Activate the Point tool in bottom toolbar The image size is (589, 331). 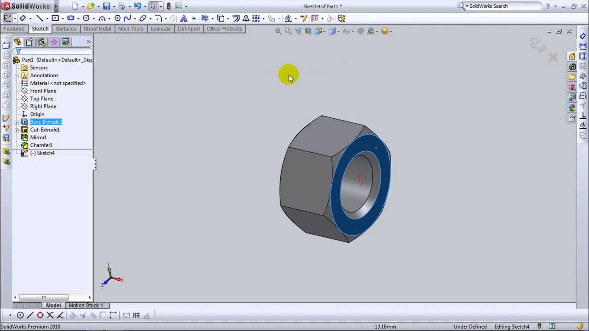pyautogui.click(x=11, y=315)
